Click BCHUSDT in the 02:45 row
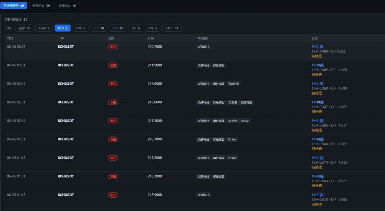 tap(66, 84)
